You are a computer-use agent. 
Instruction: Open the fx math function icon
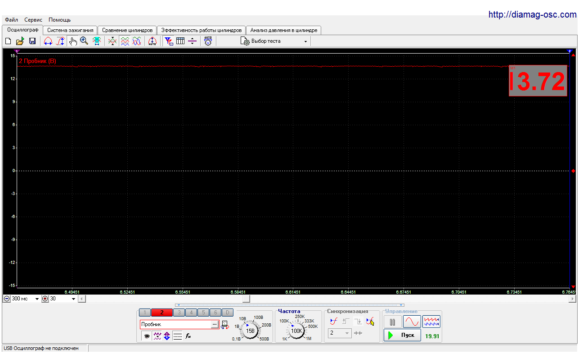(188, 336)
